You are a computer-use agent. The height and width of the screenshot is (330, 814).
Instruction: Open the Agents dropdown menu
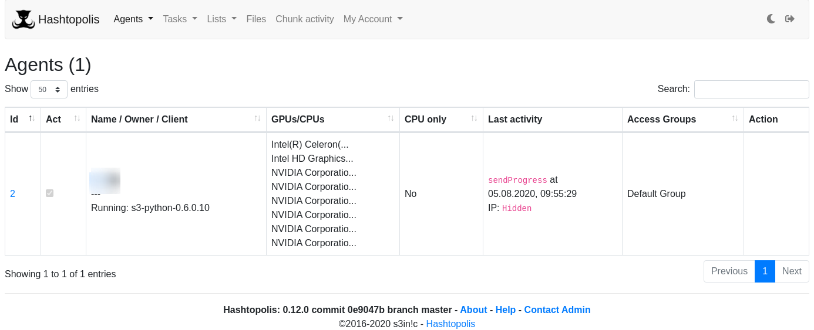[133, 19]
